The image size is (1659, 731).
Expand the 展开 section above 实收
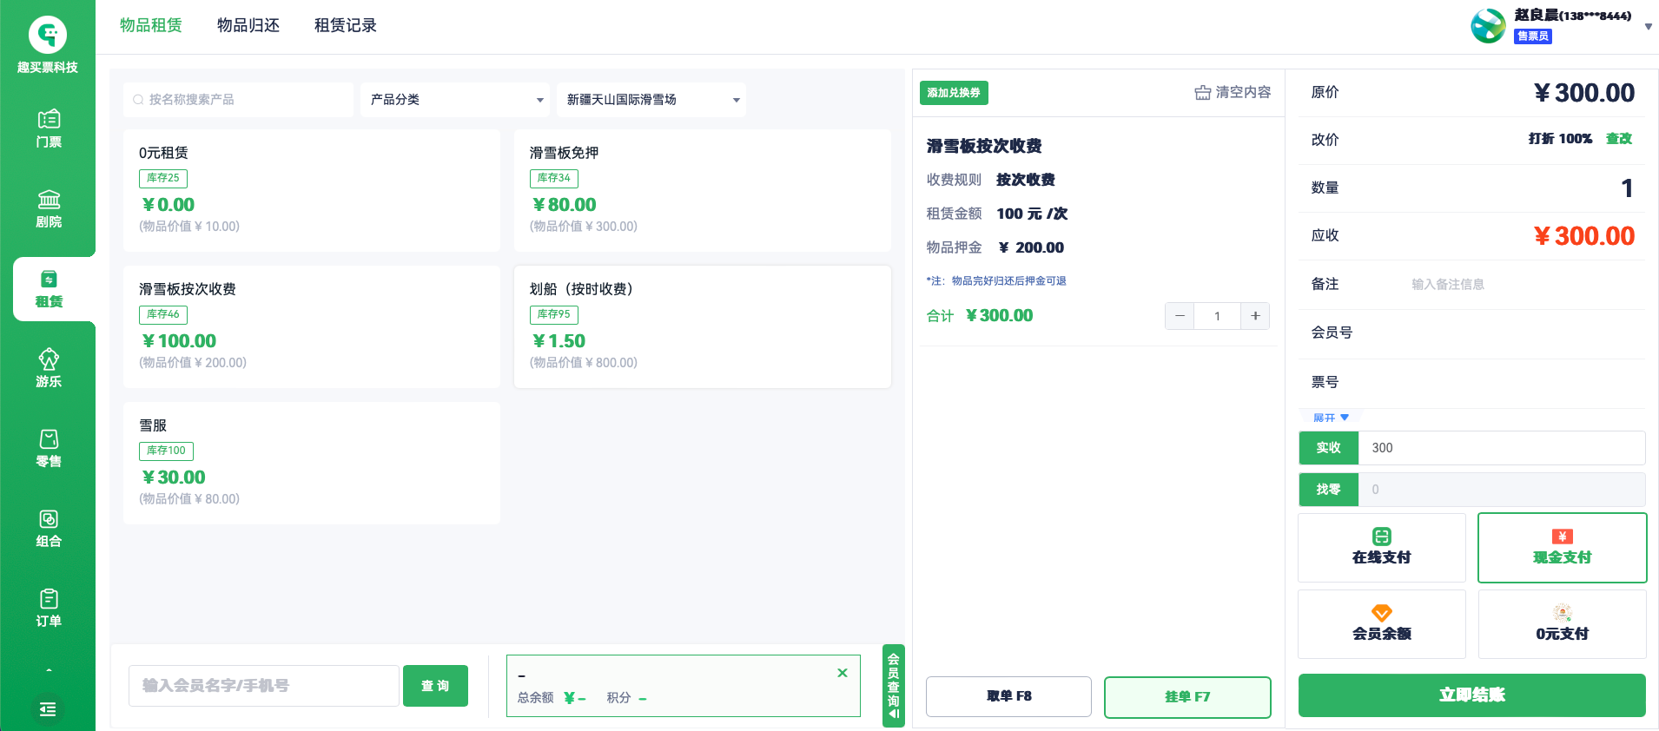[x=1331, y=418]
